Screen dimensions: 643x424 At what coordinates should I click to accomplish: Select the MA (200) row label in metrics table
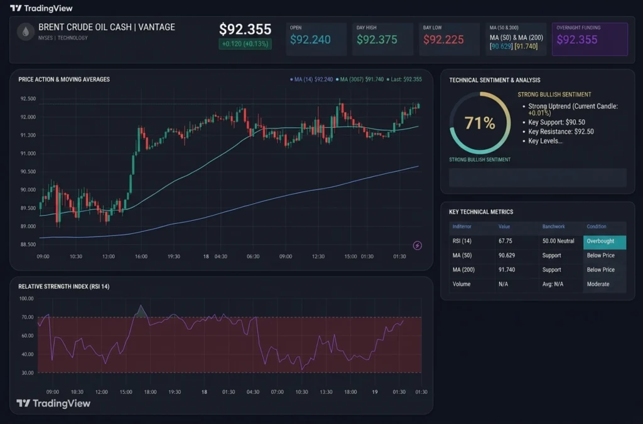(x=463, y=270)
